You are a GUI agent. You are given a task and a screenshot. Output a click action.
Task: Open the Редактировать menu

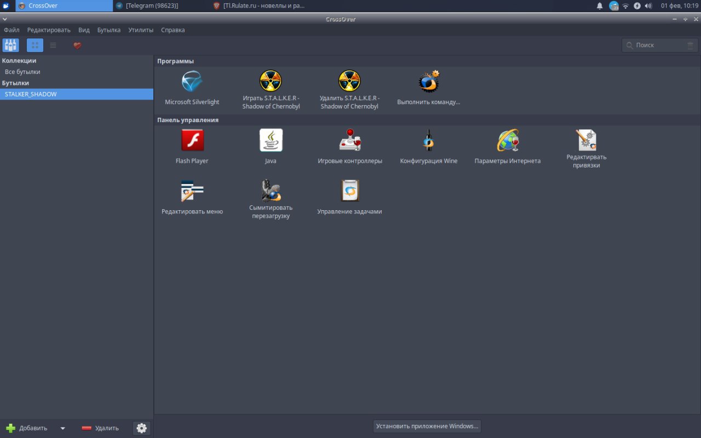pos(49,30)
